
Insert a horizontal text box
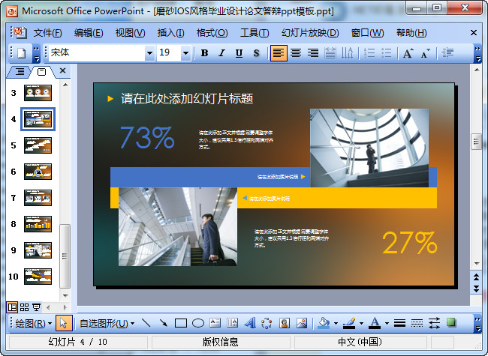click(215, 323)
